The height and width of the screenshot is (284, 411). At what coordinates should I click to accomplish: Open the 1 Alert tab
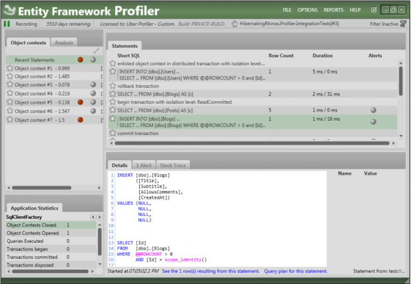click(x=144, y=165)
